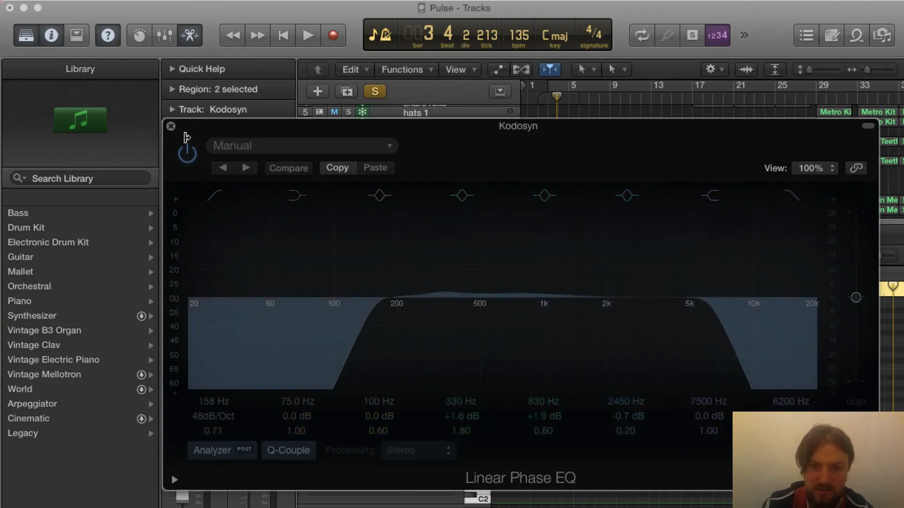The width and height of the screenshot is (904, 508).
Task: Open the List Editors button
Action: (807, 35)
